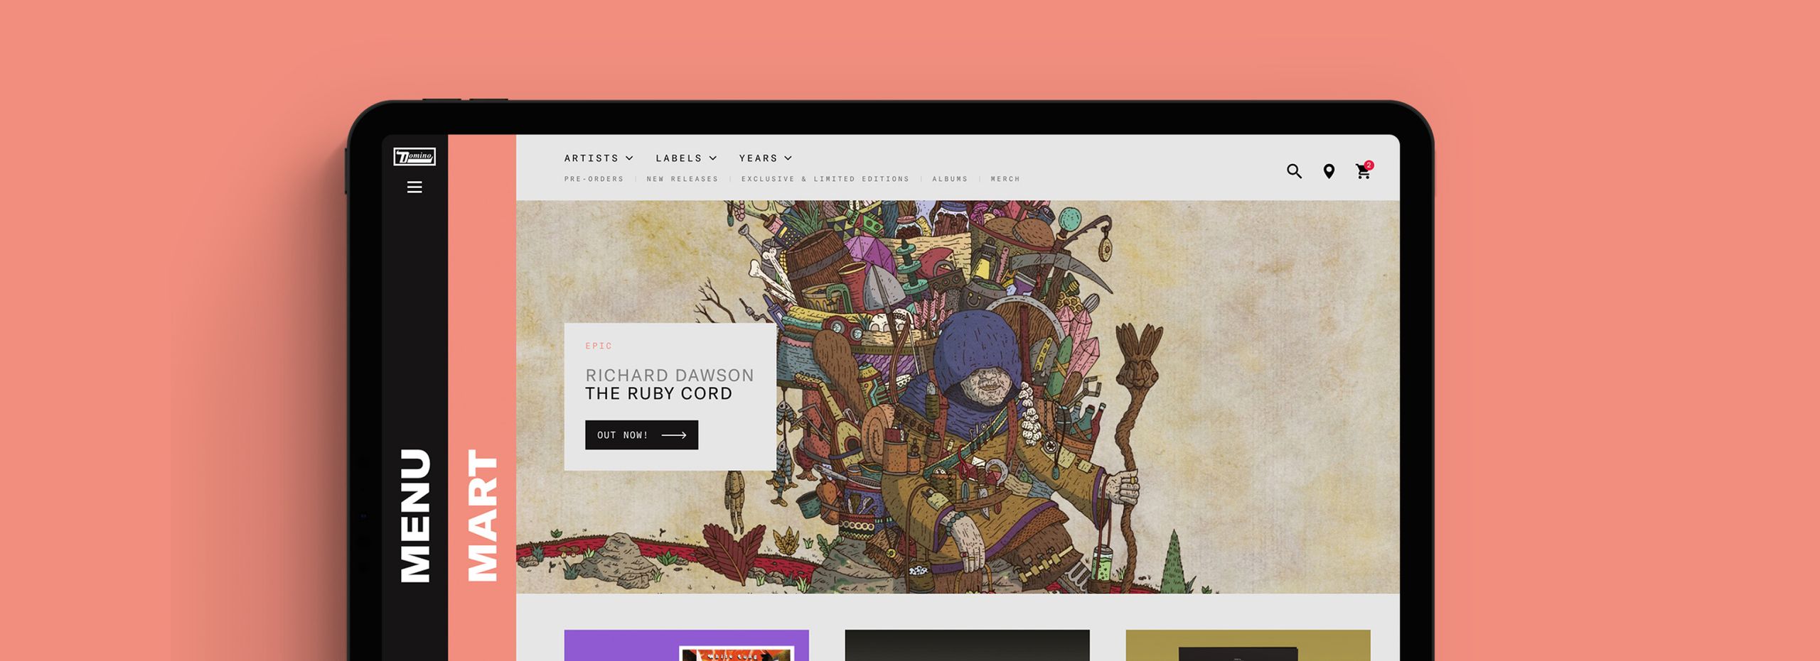
Task: Click the location pin icon
Action: pyautogui.click(x=1328, y=171)
